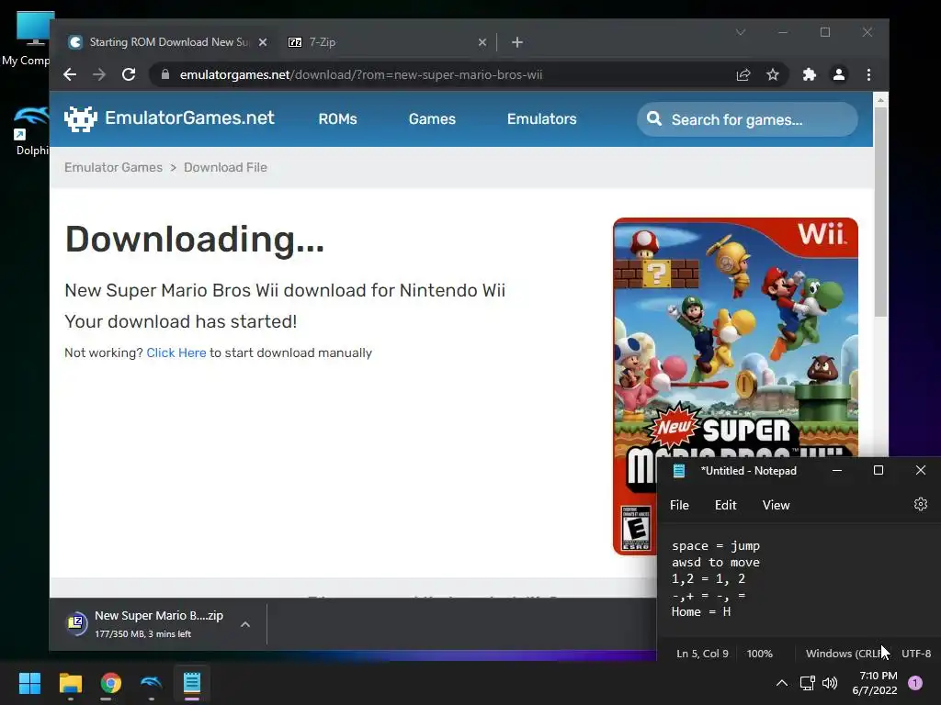
Task: Close the 7-Zip tab
Action: coord(482,42)
